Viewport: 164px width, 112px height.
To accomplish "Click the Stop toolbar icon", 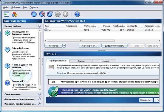I will [x=66, y=14].
